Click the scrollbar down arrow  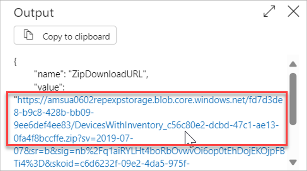point(293,162)
